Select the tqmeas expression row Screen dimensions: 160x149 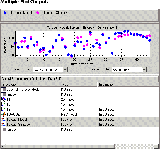click(x=80, y=130)
